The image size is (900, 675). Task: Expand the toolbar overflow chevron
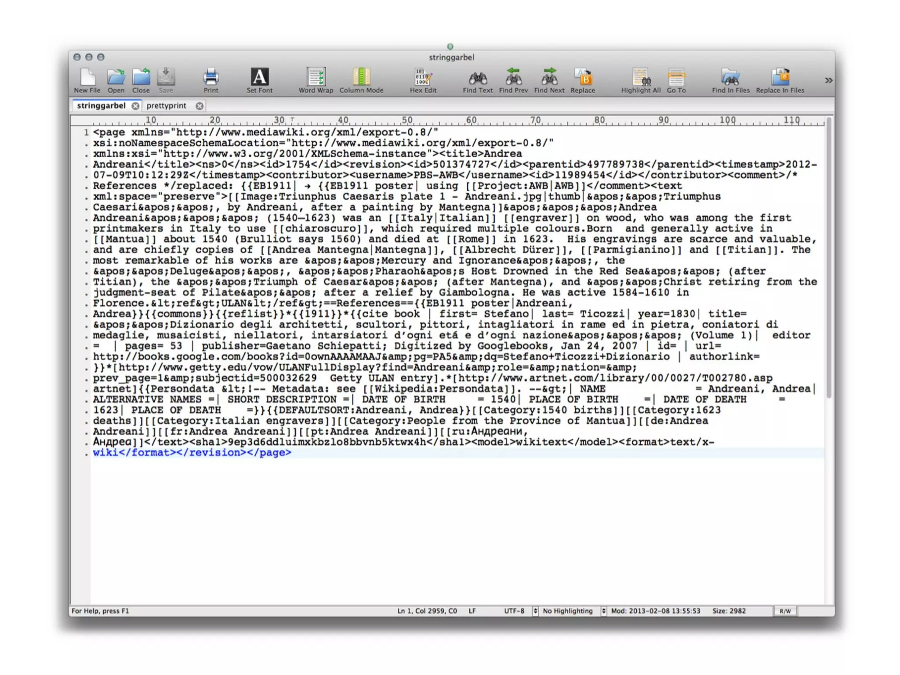[x=828, y=80]
